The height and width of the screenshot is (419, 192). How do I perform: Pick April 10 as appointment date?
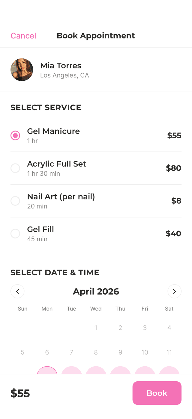[145, 352]
